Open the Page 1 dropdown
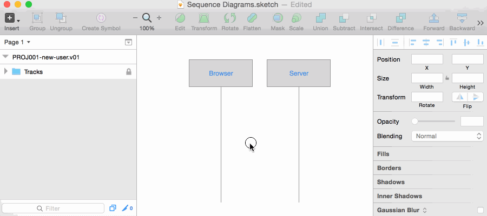The height and width of the screenshot is (216, 487). pos(17,42)
